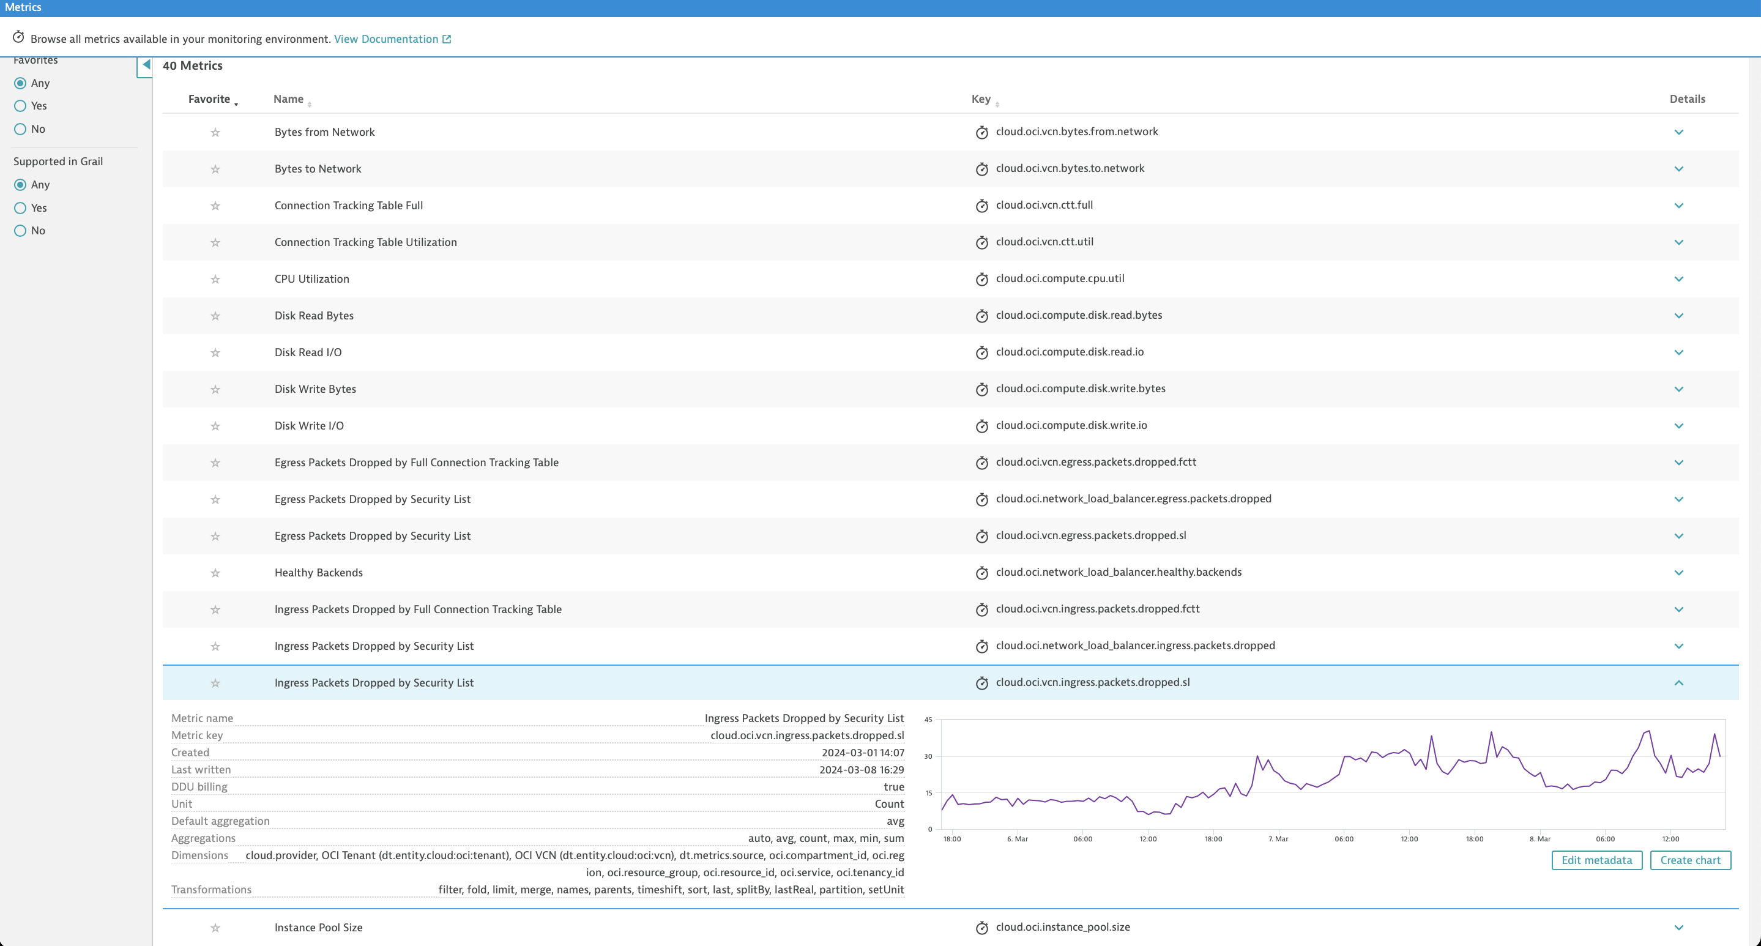Click metric icon beside cloud.oci.compute.disk.read.io
Viewport: 1761px width, 946px height.
(981, 352)
